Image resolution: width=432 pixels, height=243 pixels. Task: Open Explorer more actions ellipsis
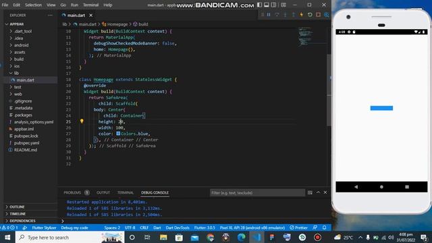click(x=50, y=15)
